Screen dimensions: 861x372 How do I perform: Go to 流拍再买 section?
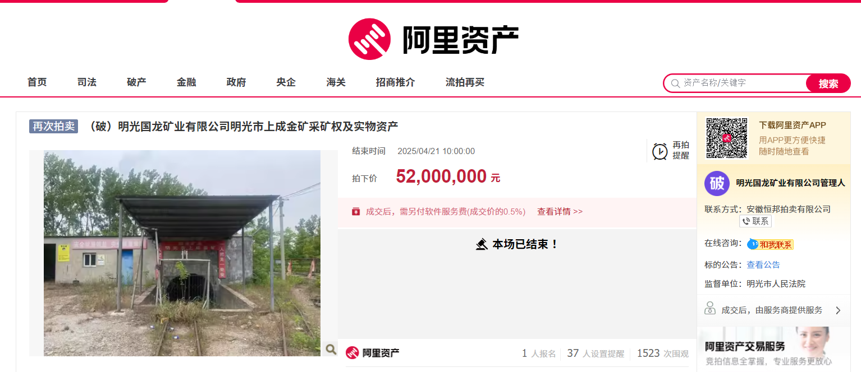pyautogui.click(x=465, y=82)
